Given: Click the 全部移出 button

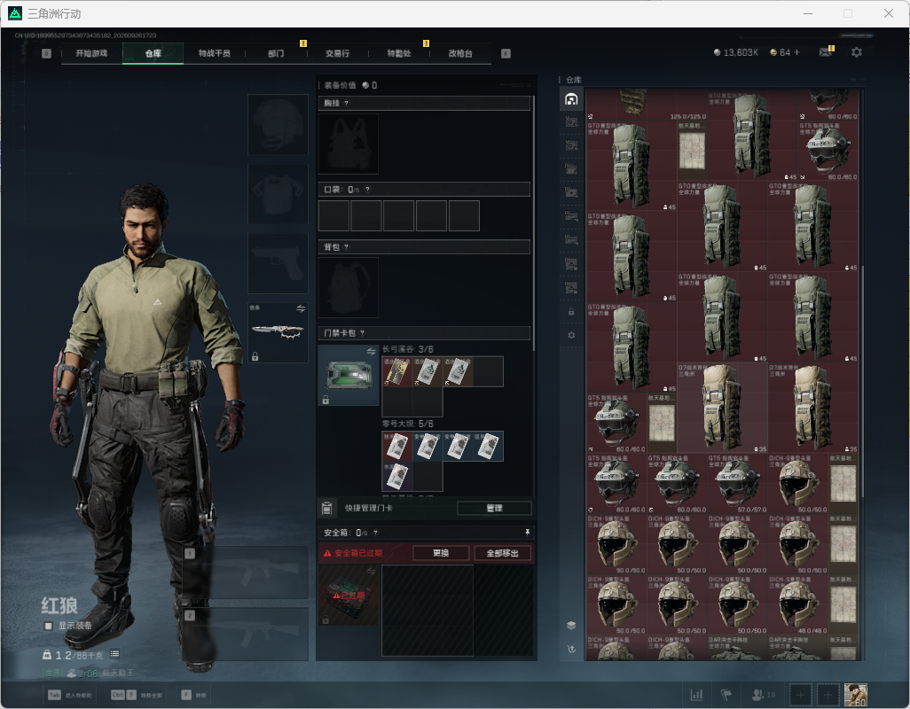Looking at the screenshot, I should (x=503, y=553).
